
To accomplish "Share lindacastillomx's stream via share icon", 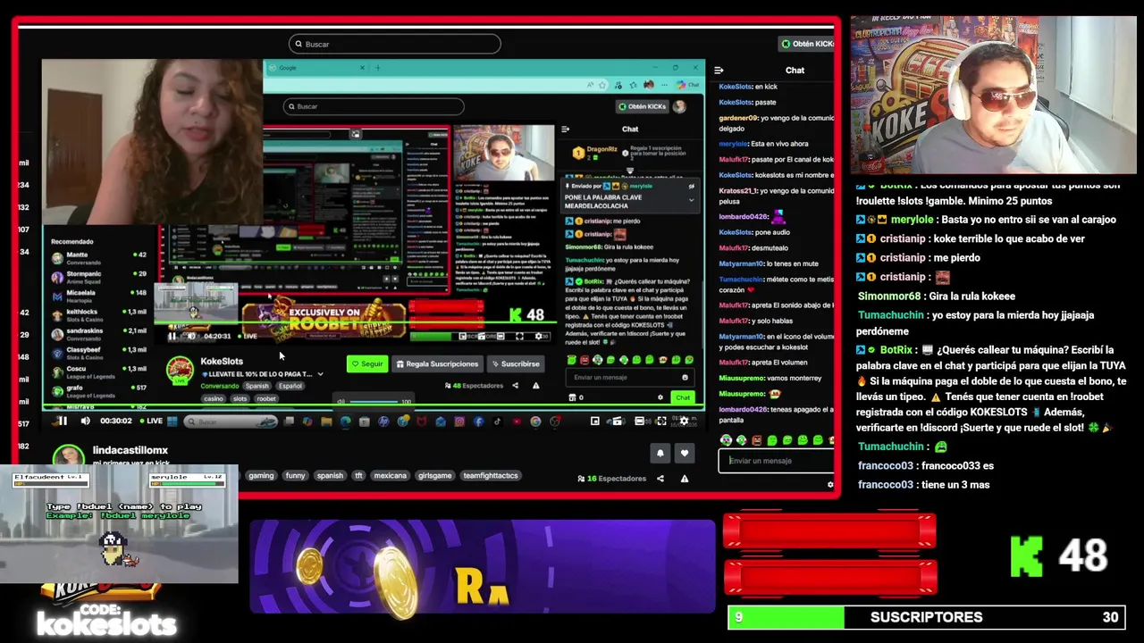I will 660,479.
